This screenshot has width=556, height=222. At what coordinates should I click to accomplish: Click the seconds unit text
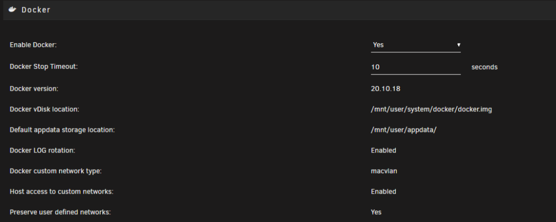click(x=484, y=67)
